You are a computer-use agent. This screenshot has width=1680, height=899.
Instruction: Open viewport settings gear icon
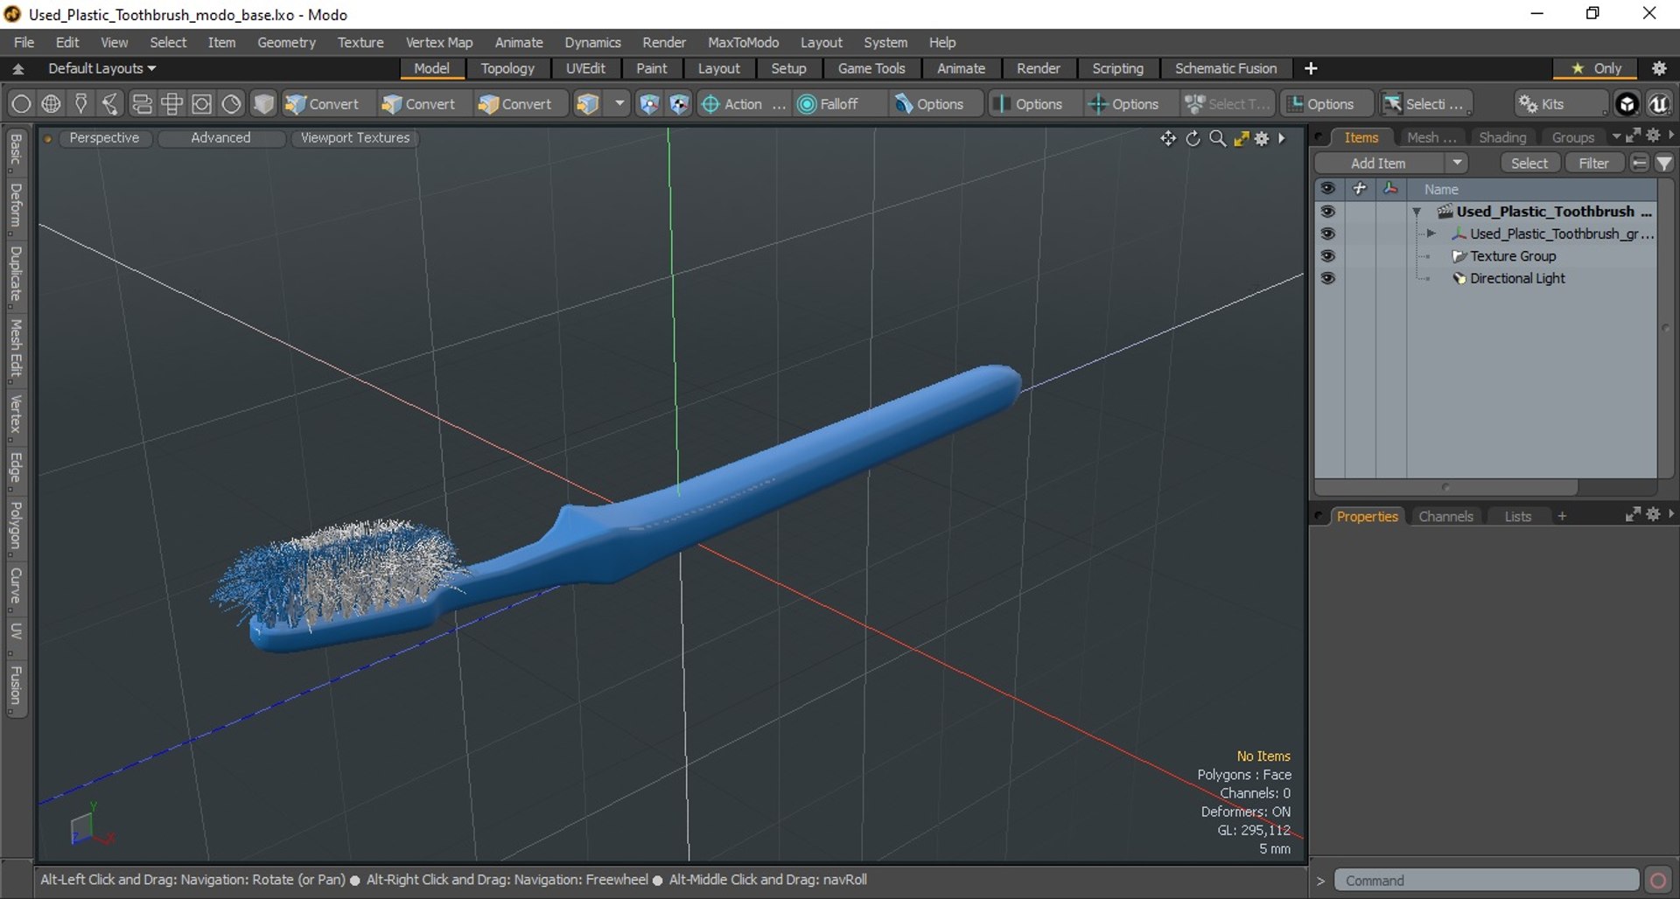[x=1262, y=138]
